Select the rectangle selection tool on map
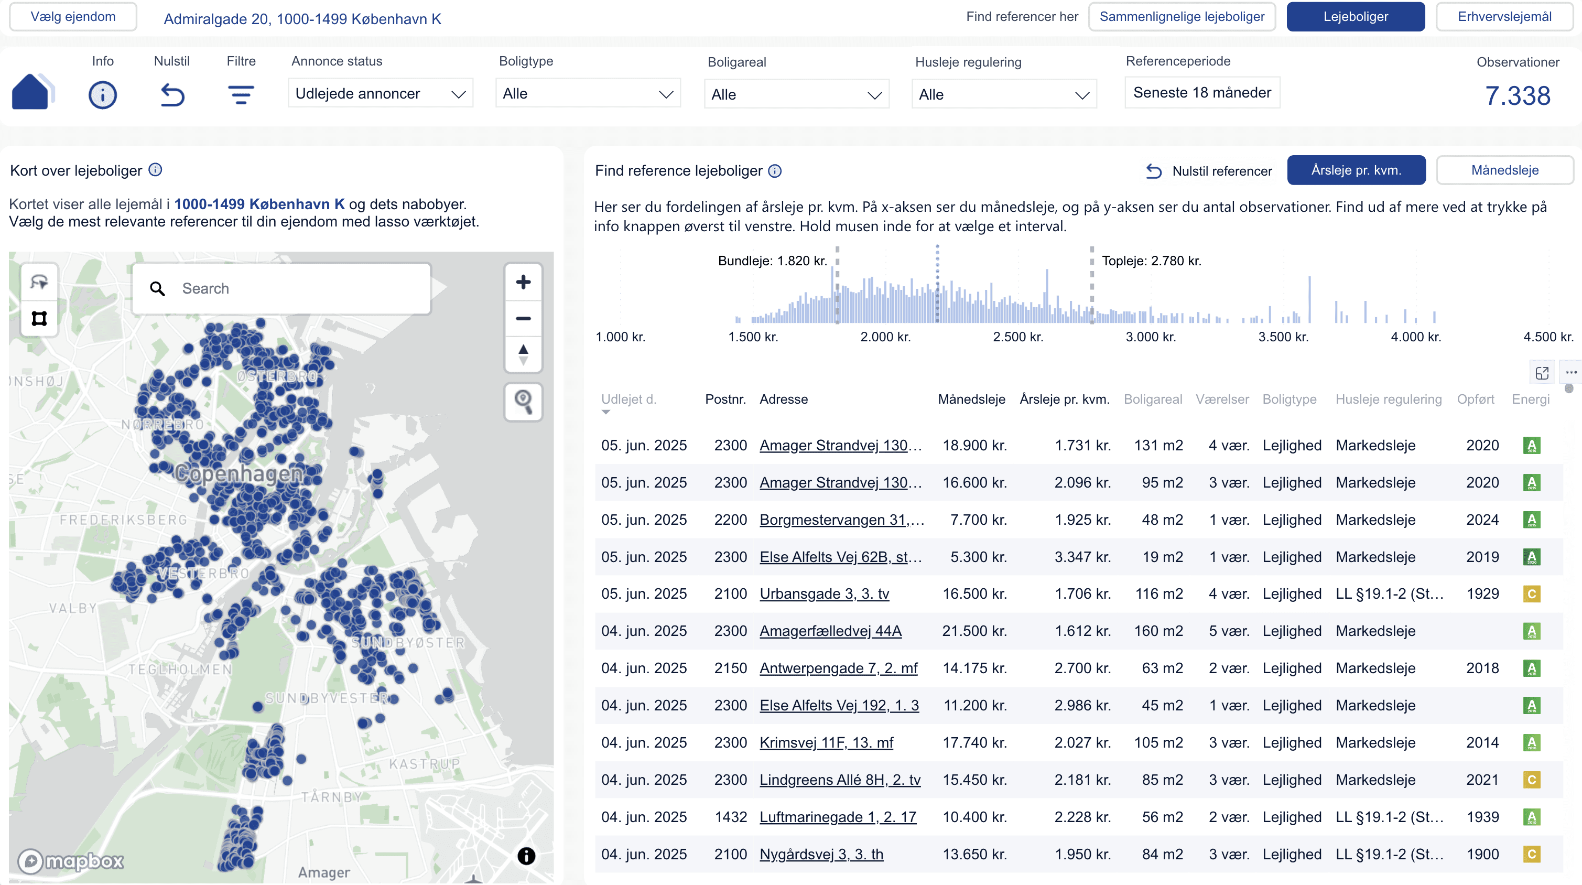 click(39, 318)
